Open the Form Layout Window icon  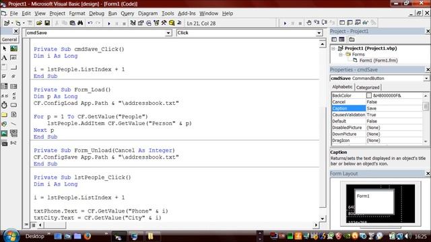148,24
